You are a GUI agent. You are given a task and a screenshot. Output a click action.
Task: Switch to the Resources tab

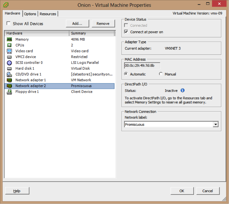pyautogui.click(x=48, y=14)
